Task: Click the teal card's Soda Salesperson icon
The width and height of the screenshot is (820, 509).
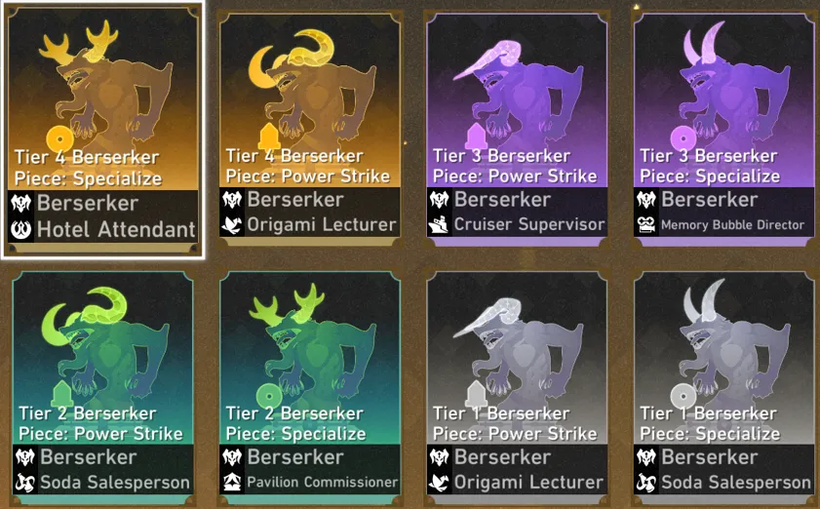Action: (x=24, y=483)
